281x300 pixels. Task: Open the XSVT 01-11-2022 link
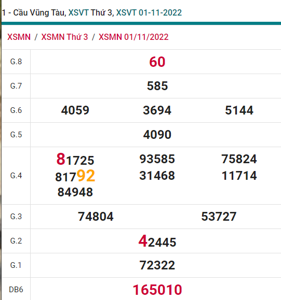click(x=149, y=13)
